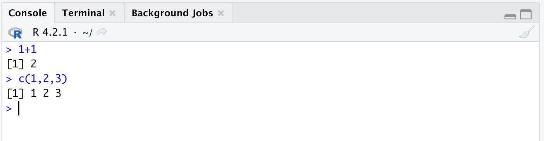Viewport: 544px width, 141px height.
Task: Minimize the Console pane
Action: pos(510,16)
